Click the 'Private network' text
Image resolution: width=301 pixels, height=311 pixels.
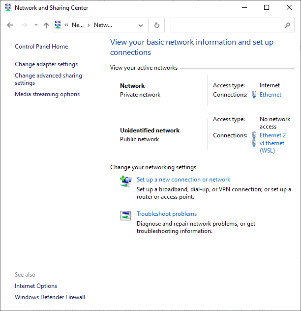[140, 95]
